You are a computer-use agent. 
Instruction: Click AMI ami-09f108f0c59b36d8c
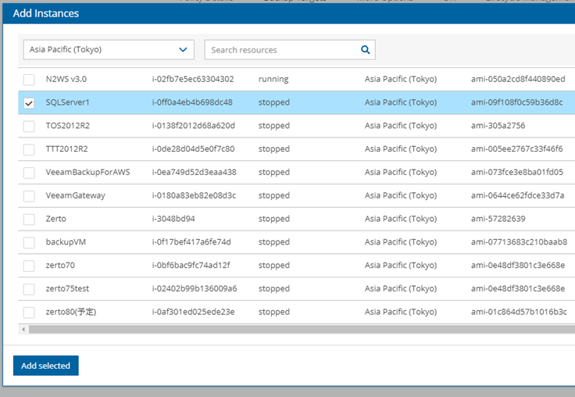(516, 102)
